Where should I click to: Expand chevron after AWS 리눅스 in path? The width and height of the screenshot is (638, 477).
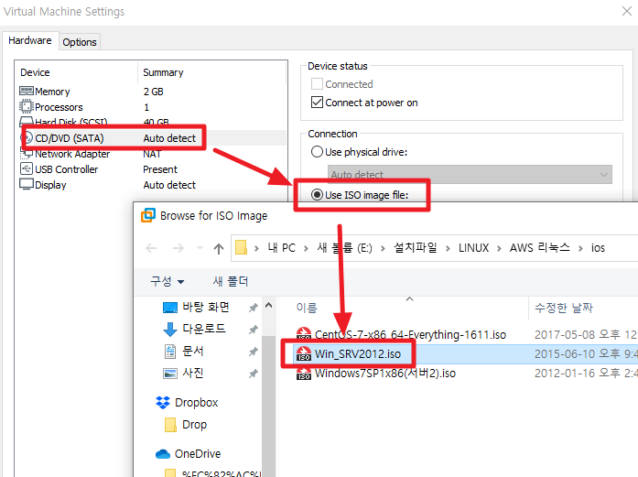pos(580,248)
